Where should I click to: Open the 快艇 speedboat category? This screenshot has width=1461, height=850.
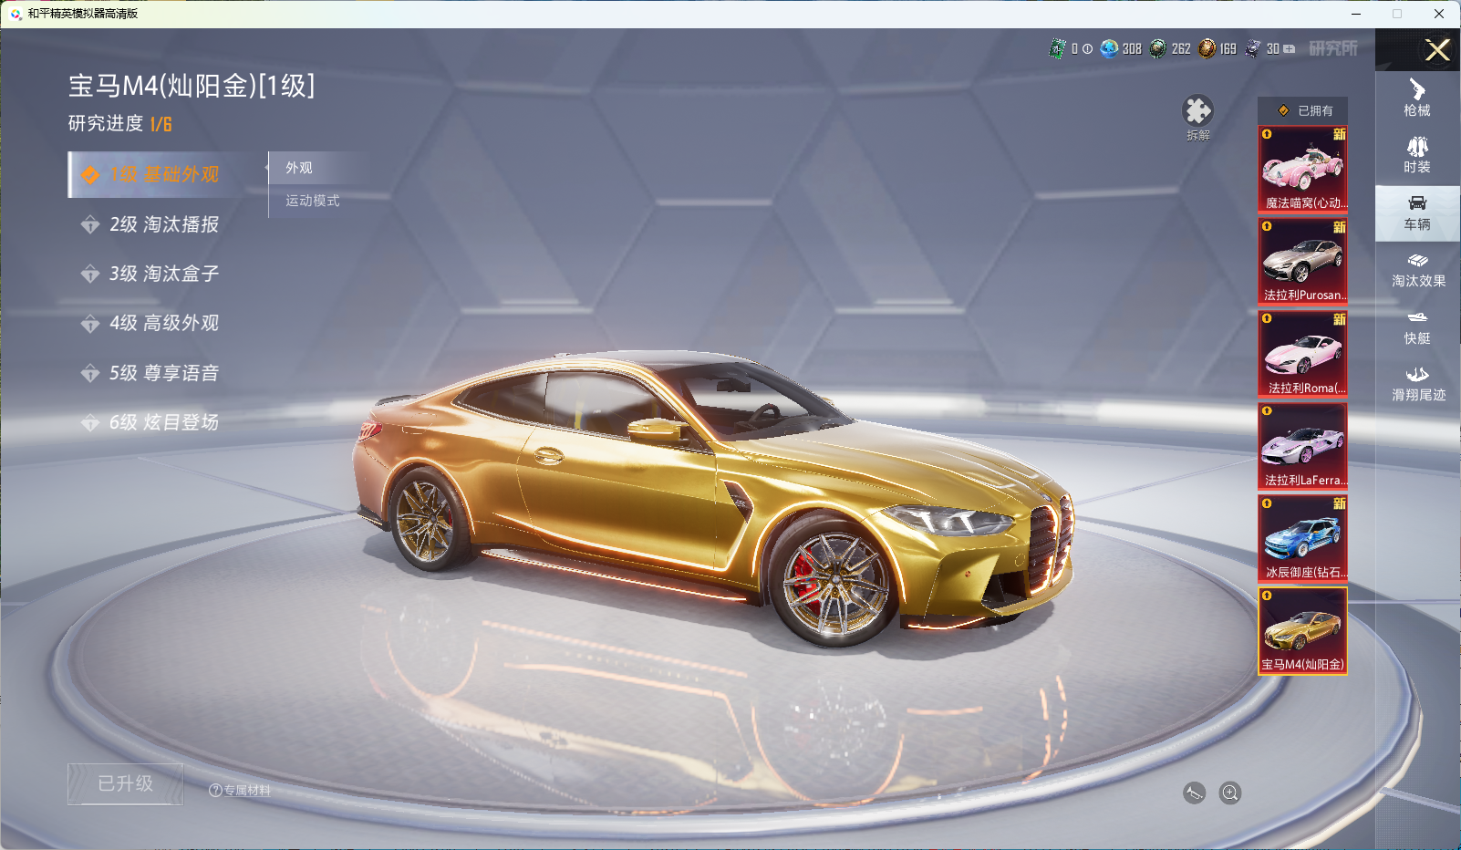(x=1417, y=327)
